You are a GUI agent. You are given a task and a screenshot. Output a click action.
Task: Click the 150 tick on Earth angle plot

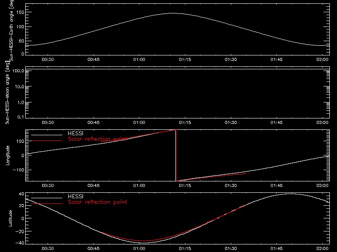point(20,12)
